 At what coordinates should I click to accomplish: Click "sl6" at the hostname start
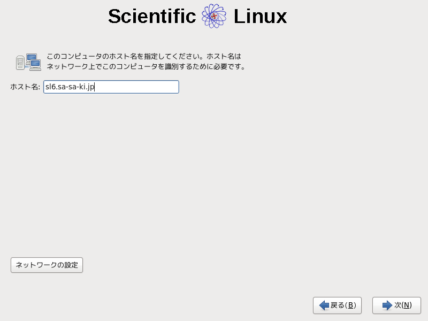pyautogui.click(x=50, y=87)
